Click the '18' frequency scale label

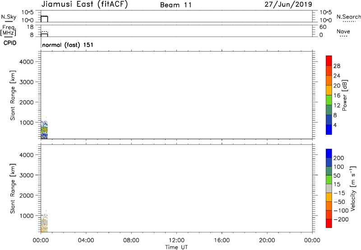coord(30,27)
